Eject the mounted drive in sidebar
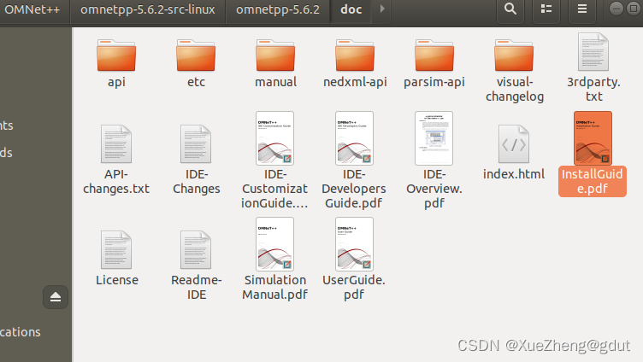The image size is (643, 362). click(x=56, y=297)
